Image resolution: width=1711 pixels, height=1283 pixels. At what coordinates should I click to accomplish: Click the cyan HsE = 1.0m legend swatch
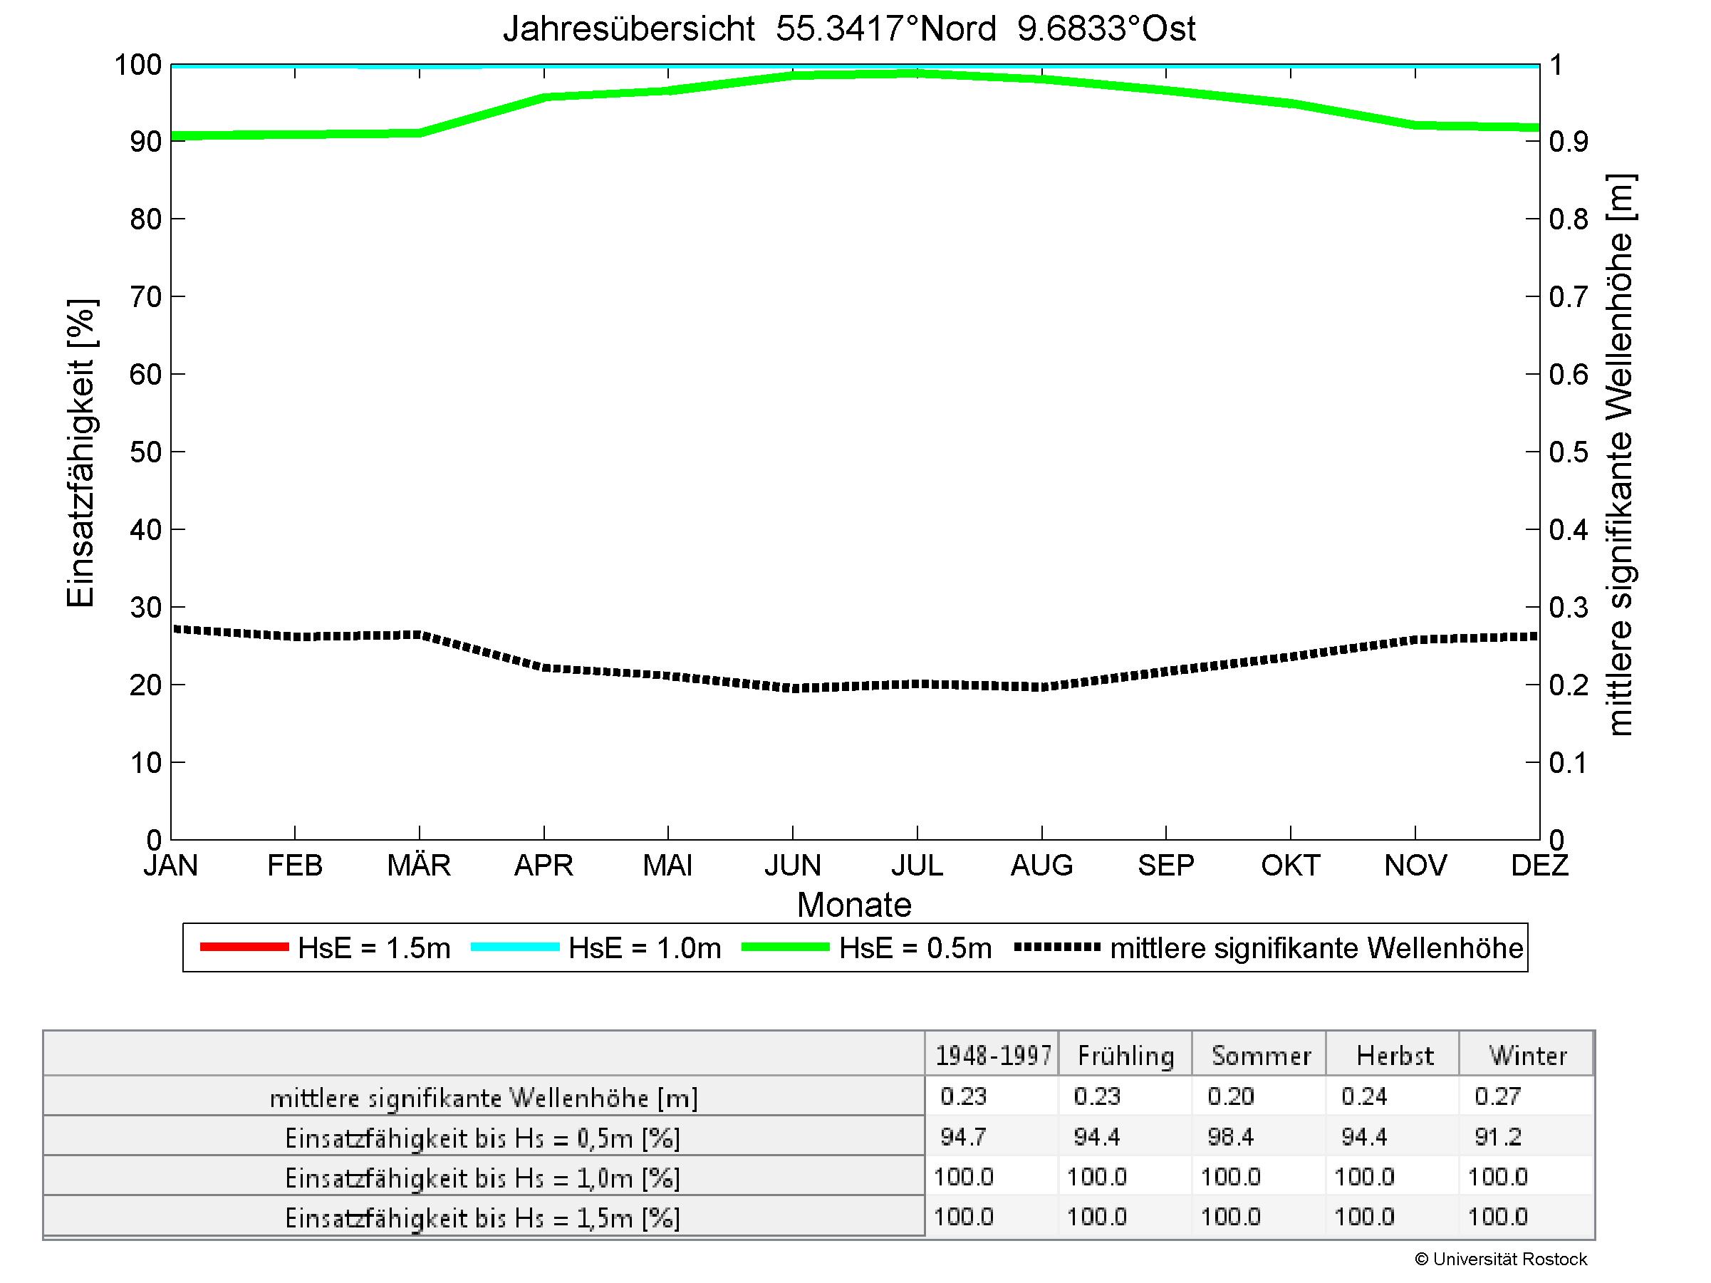click(x=514, y=947)
